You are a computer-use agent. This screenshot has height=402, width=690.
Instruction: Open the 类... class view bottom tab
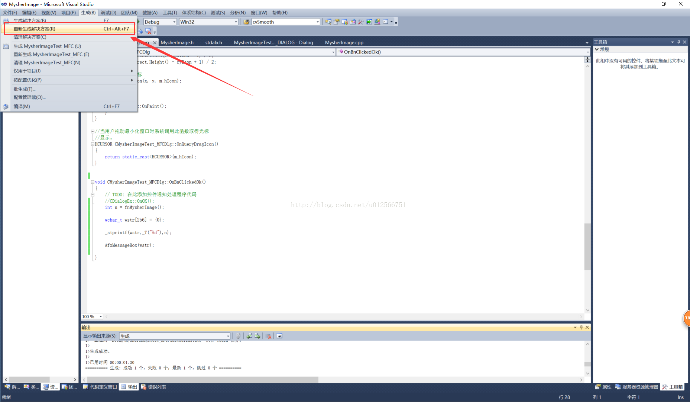pos(31,387)
